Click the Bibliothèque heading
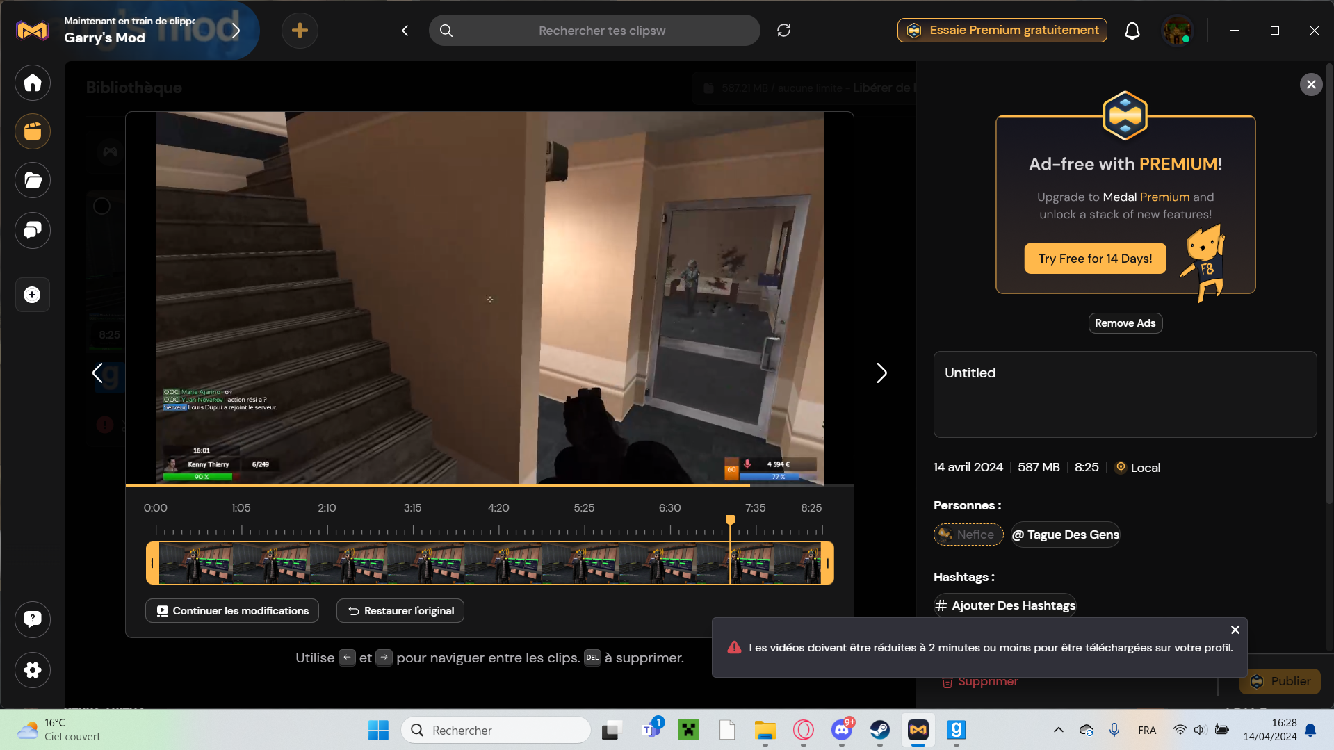The image size is (1334, 750). pos(134,88)
